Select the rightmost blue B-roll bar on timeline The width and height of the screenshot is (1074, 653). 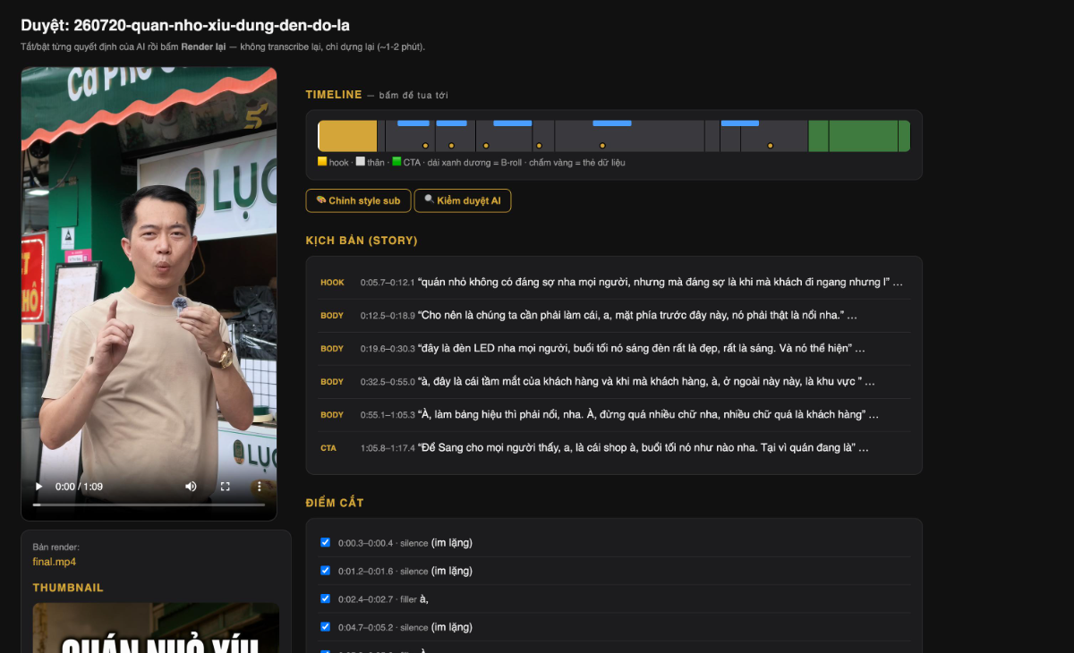click(x=740, y=123)
